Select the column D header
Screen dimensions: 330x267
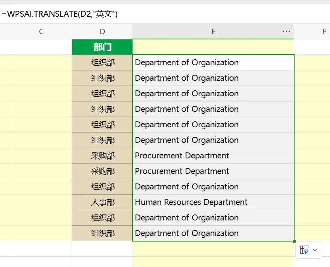(102, 32)
